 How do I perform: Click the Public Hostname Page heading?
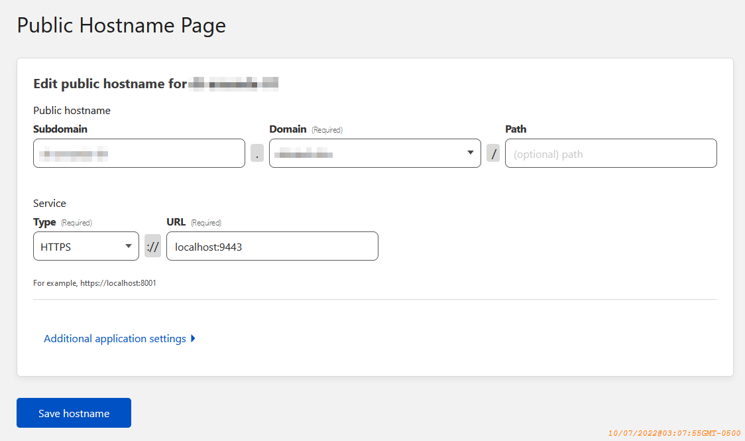point(121,25)
